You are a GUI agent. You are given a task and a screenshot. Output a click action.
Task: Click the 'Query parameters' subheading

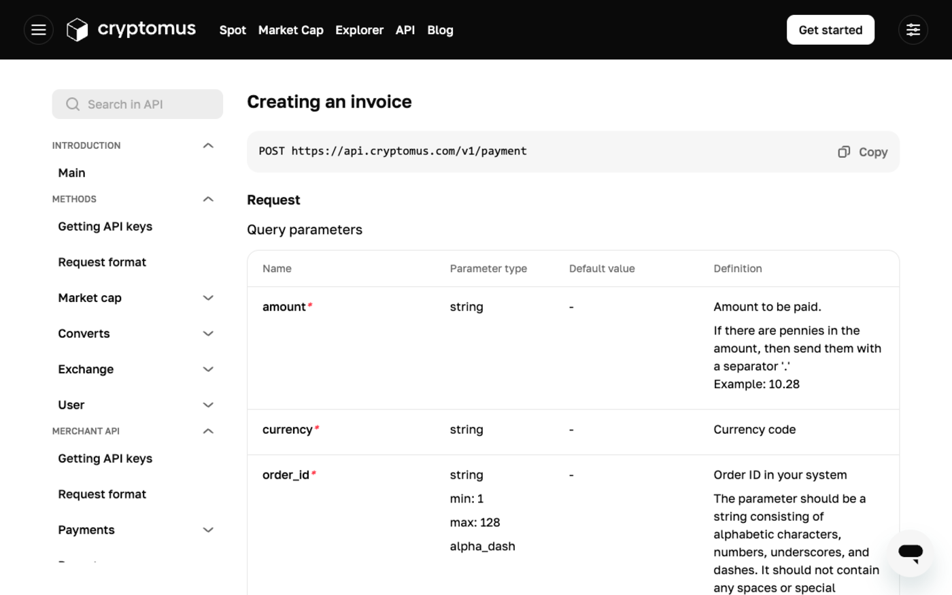pyautogui.click(x=305, y=230)
